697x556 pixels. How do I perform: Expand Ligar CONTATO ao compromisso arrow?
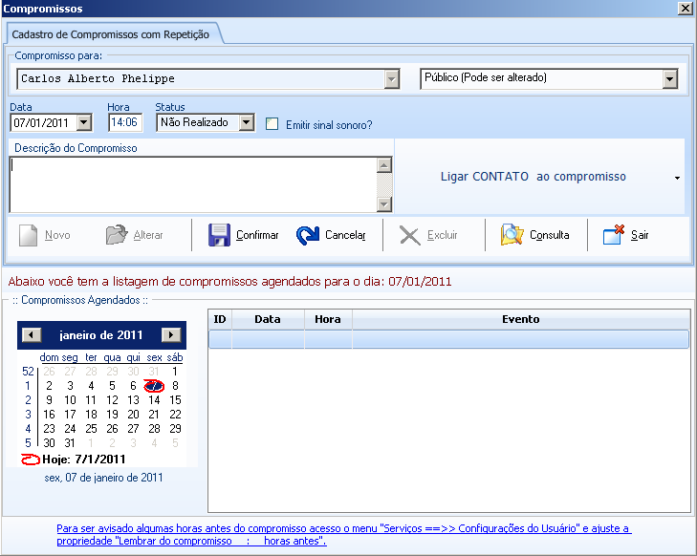[677, 178]
